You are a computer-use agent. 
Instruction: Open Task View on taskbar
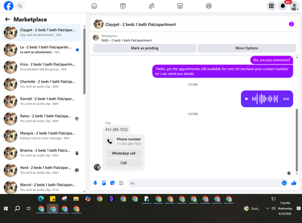29,209
